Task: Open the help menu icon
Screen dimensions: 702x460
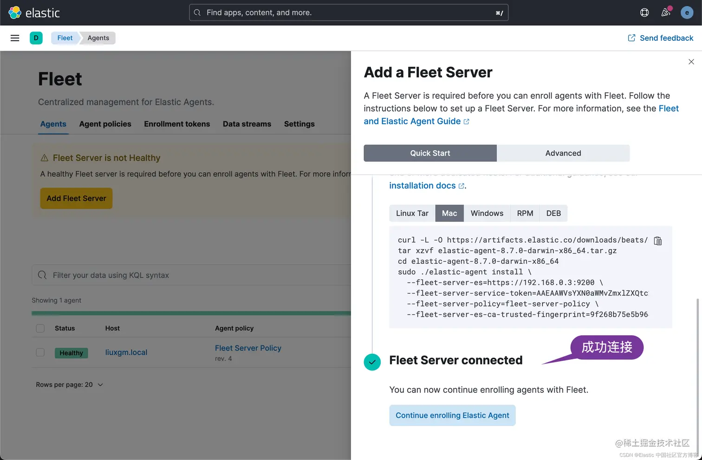Action: point(644,13)
